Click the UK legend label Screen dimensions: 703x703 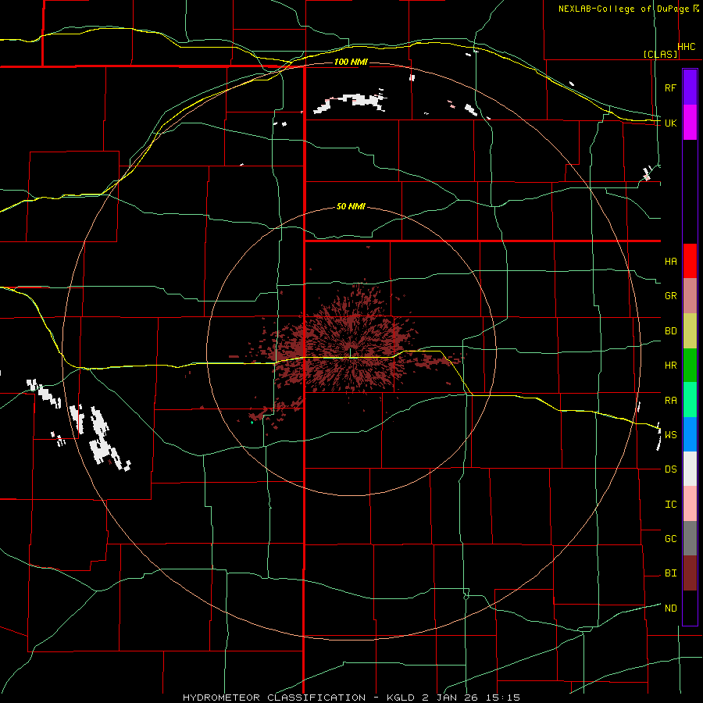coord(670,123)
